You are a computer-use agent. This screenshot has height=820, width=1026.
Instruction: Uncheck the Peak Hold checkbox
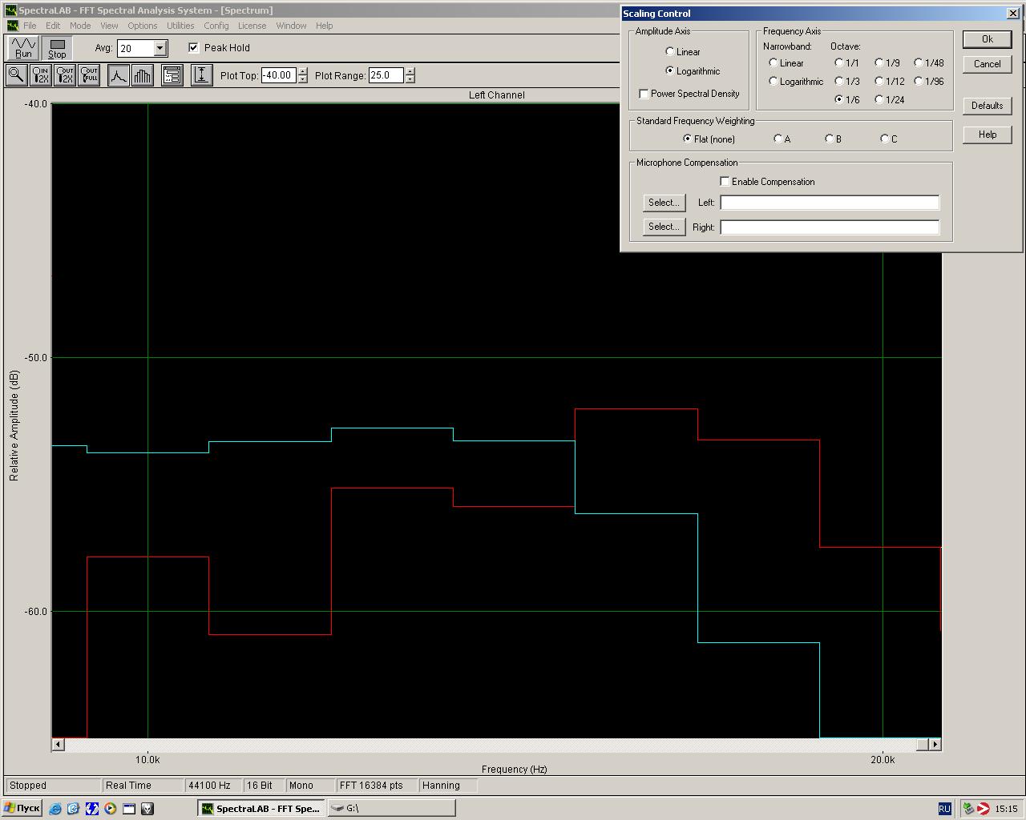pyautogui.click(x=193, y=48)
